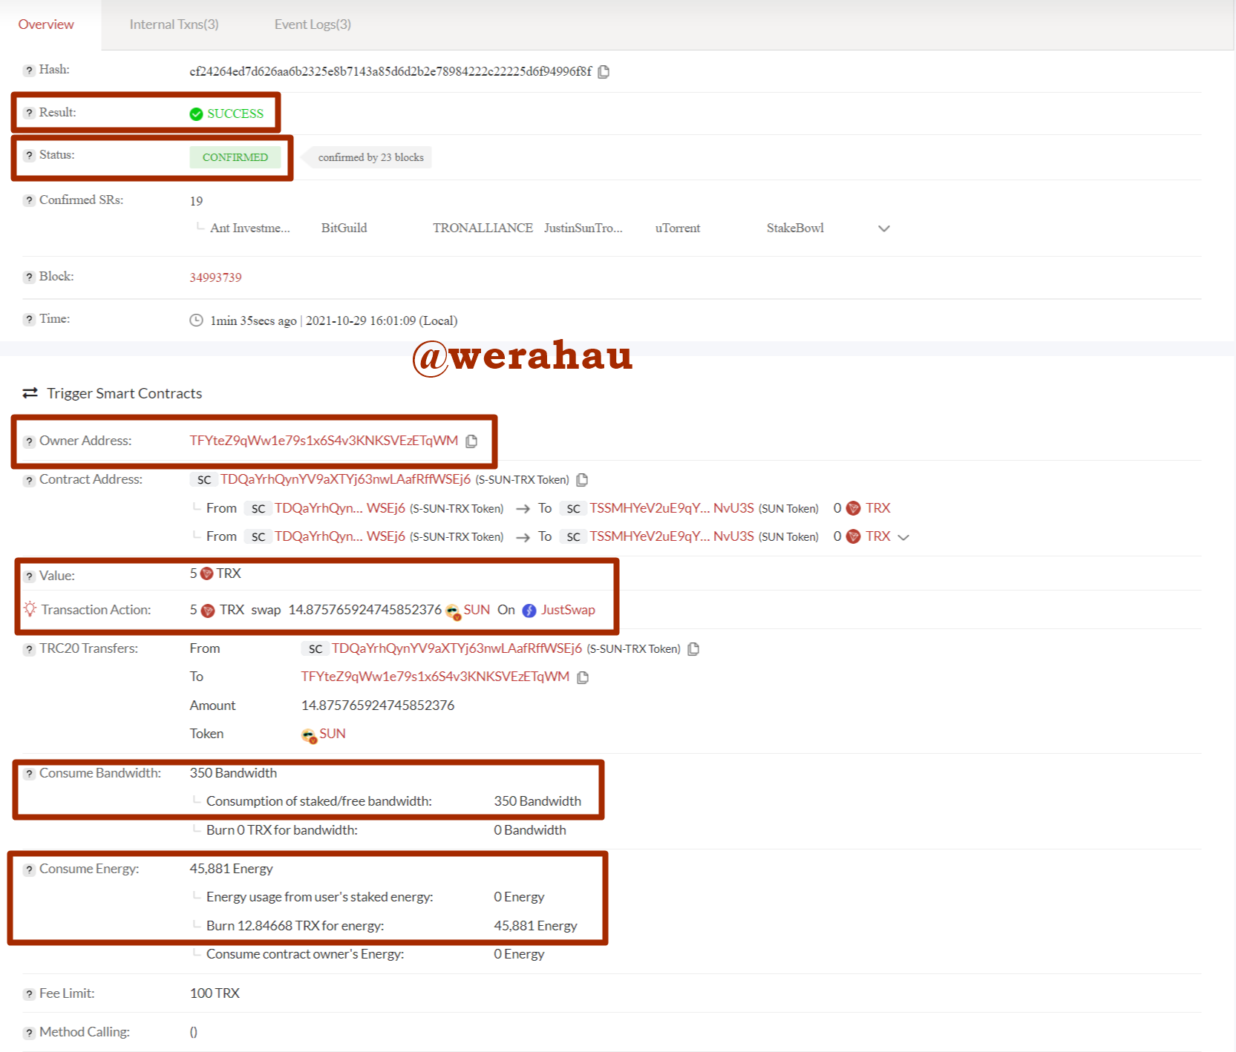Open the second row To address TSSMHYeV2uE9qY...NvU3S
This screenshot has width=1236, height=1052.
pyautogui.click(x=672, y=536)
